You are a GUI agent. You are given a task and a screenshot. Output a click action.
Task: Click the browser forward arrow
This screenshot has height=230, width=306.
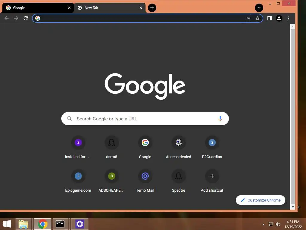tap(16, 18)
